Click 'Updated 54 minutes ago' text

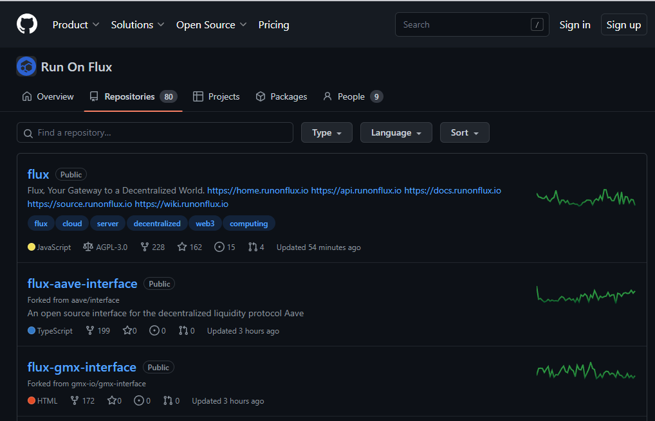click(x=318, y=247)
